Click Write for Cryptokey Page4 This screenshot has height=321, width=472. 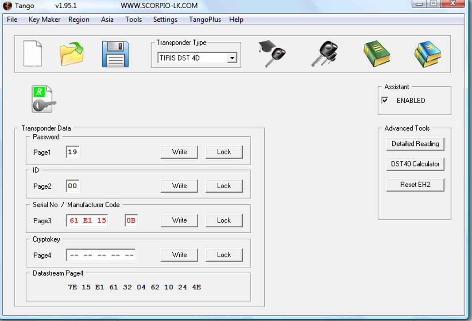[x=179, y=255]
